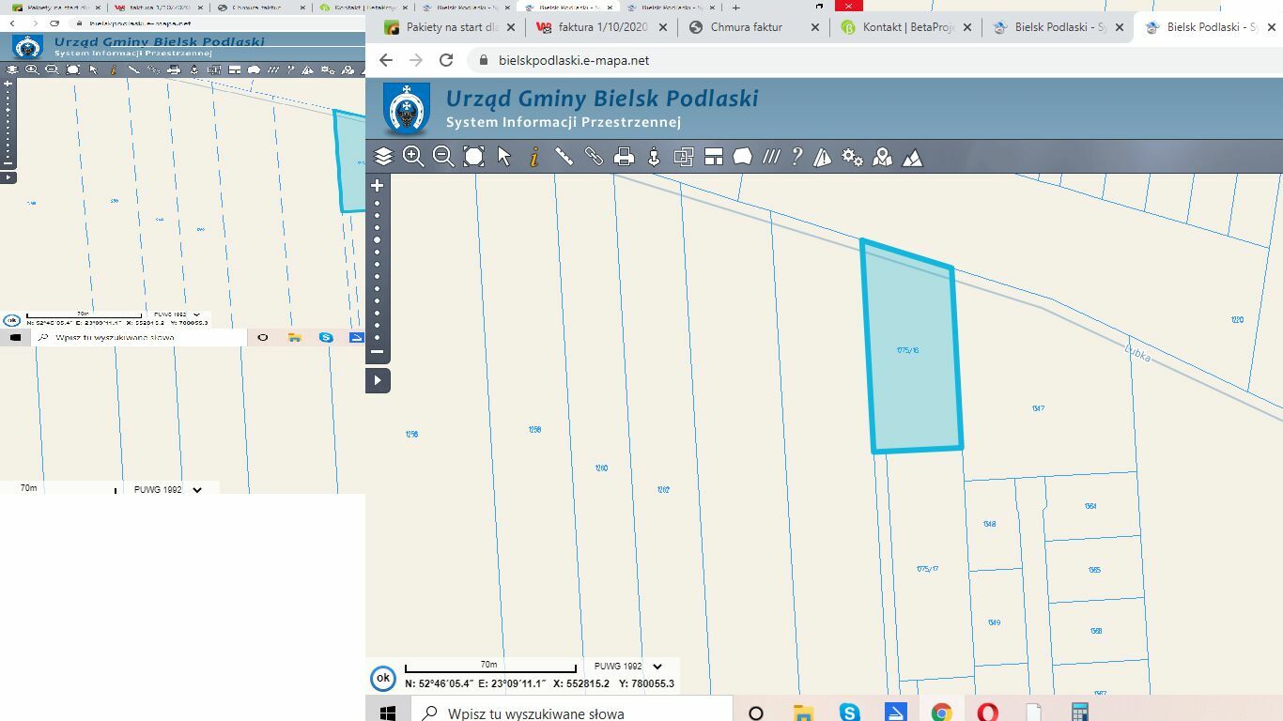Click the full extent view icon
The image size is (1283, 721).
pos(474,157)
